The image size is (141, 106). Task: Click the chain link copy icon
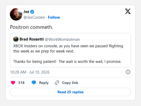[x=57, y=83]
